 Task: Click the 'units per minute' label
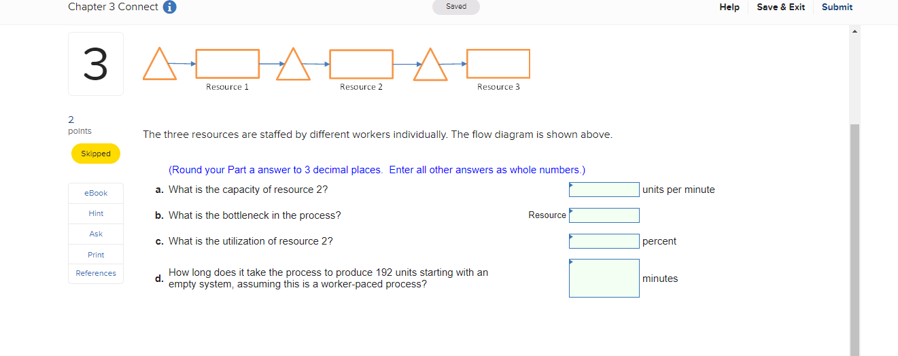pos(678,190)
